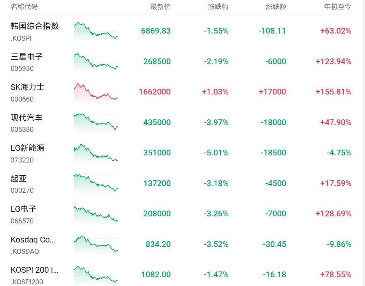
Task: Sort by 涨跌额 column header
Action: coord(276,7)
